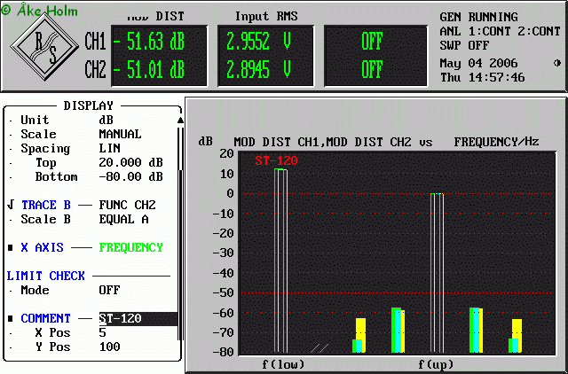Click the DISPLAY panel title

pos(89,105)
